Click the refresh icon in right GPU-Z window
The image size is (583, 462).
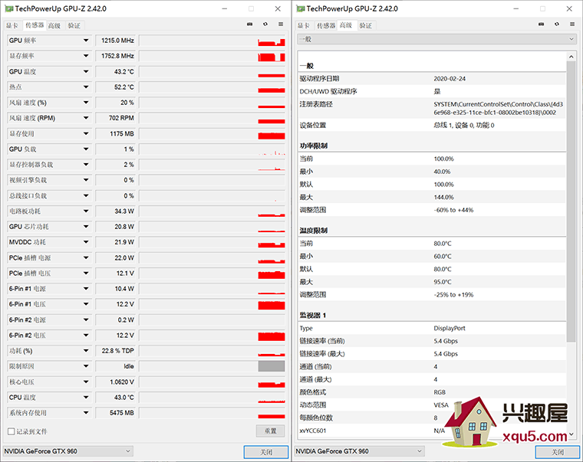557,25
